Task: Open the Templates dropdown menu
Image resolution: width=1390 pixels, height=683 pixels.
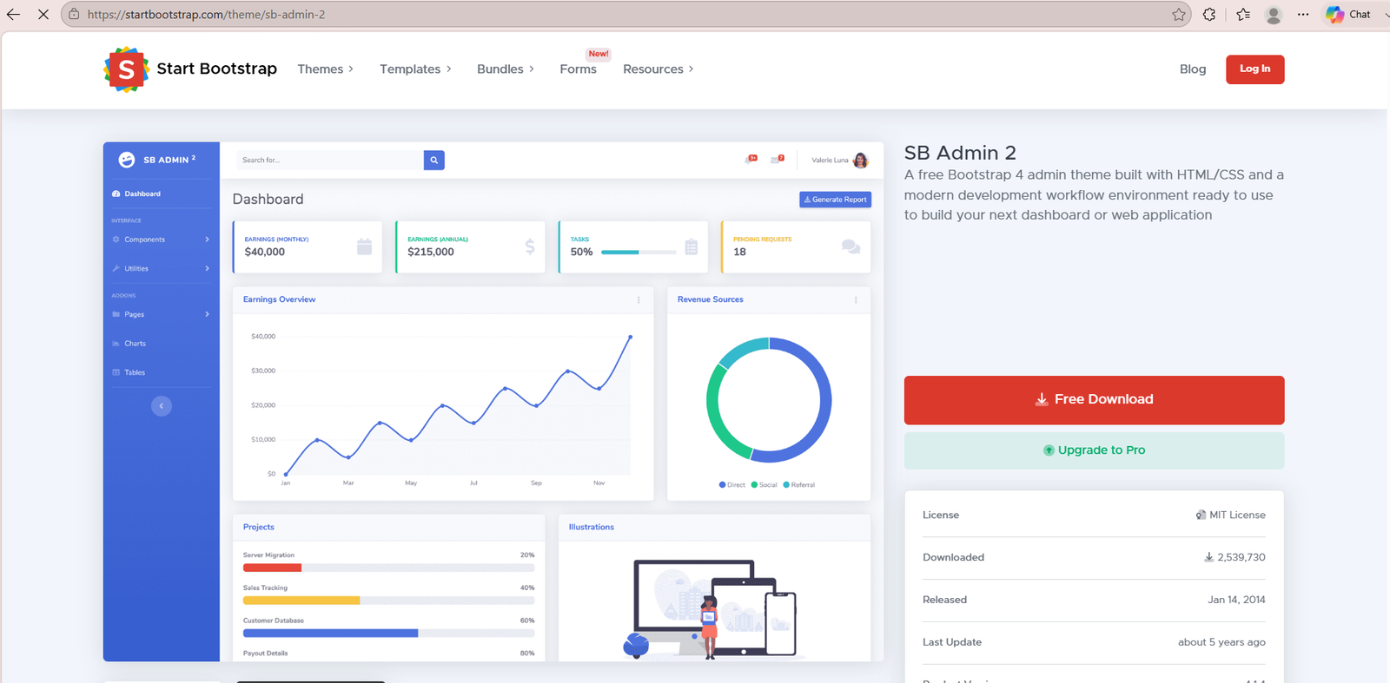Action: pyautogui.click(x=415, y=69)
